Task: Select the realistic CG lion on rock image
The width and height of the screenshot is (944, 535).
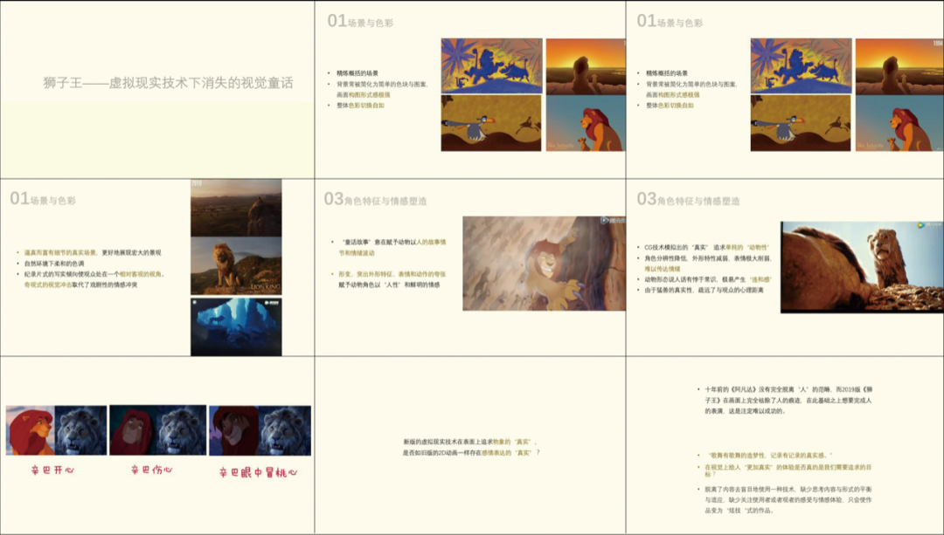Action: (x=862, y=267)
